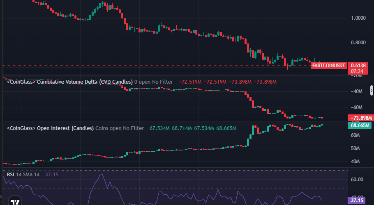
Task: Click the purple 37.15 value in RSI legend
Action: click(x=51, y=175)
